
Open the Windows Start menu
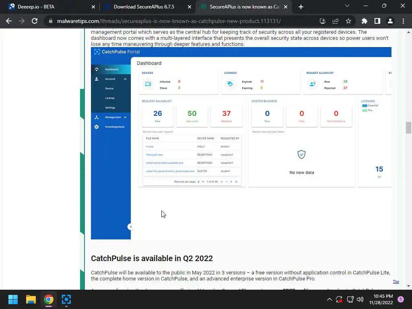(x=13, y=299)
